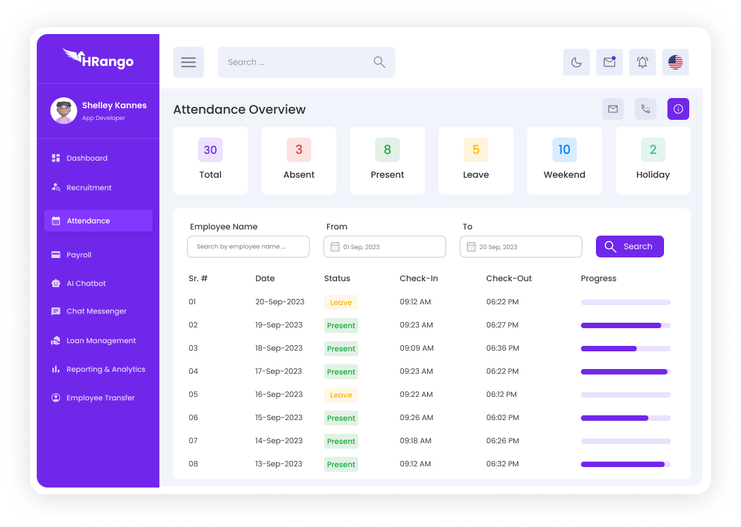The width and height of the screenshot is (741, 527).
Task: Go to Payroll in the sidebar
Action: pos(79,255)
